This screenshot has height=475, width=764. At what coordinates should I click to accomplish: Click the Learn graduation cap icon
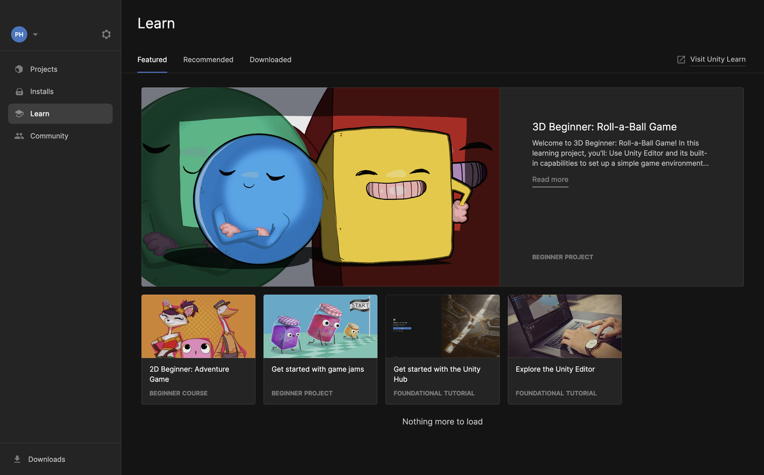click(19, 113)
